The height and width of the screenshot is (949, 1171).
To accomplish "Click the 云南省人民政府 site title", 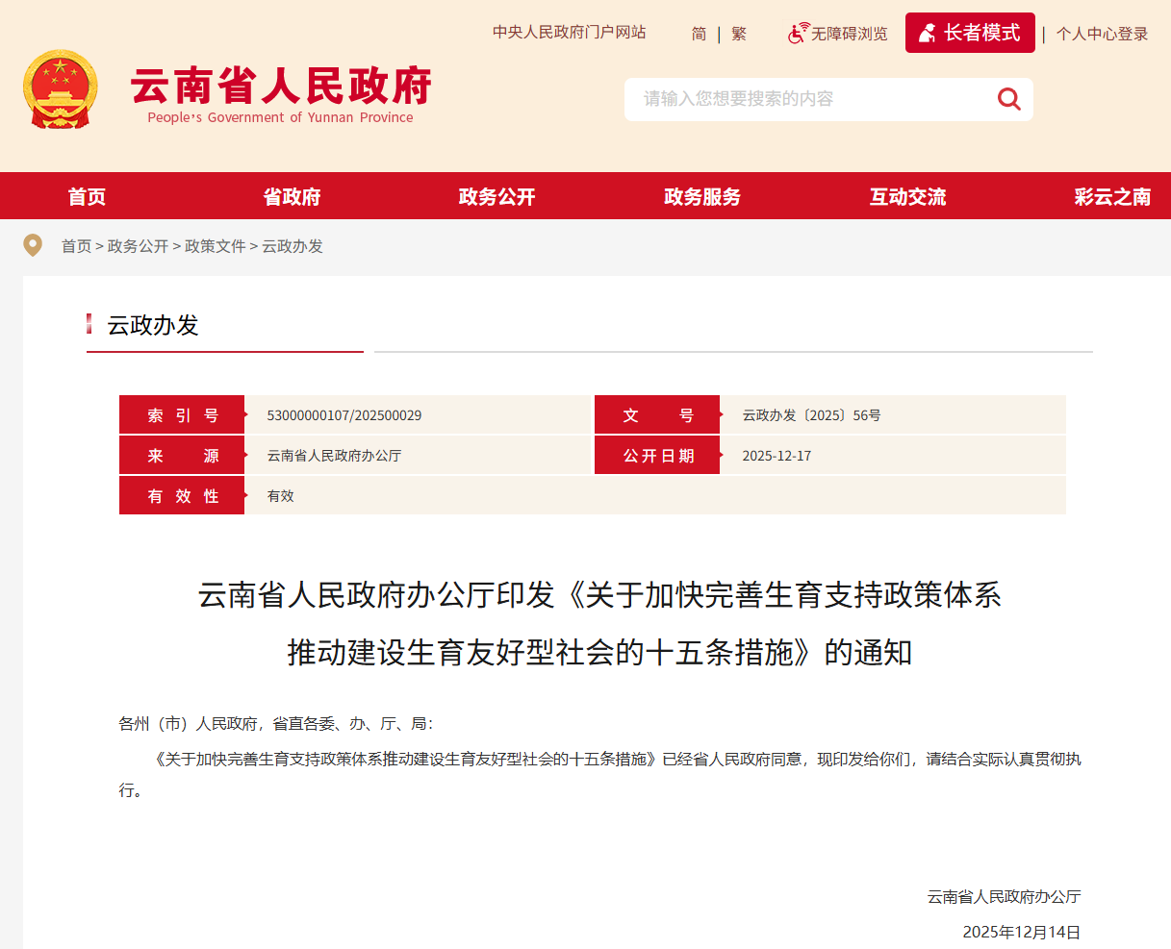I will tap(280, 87).
